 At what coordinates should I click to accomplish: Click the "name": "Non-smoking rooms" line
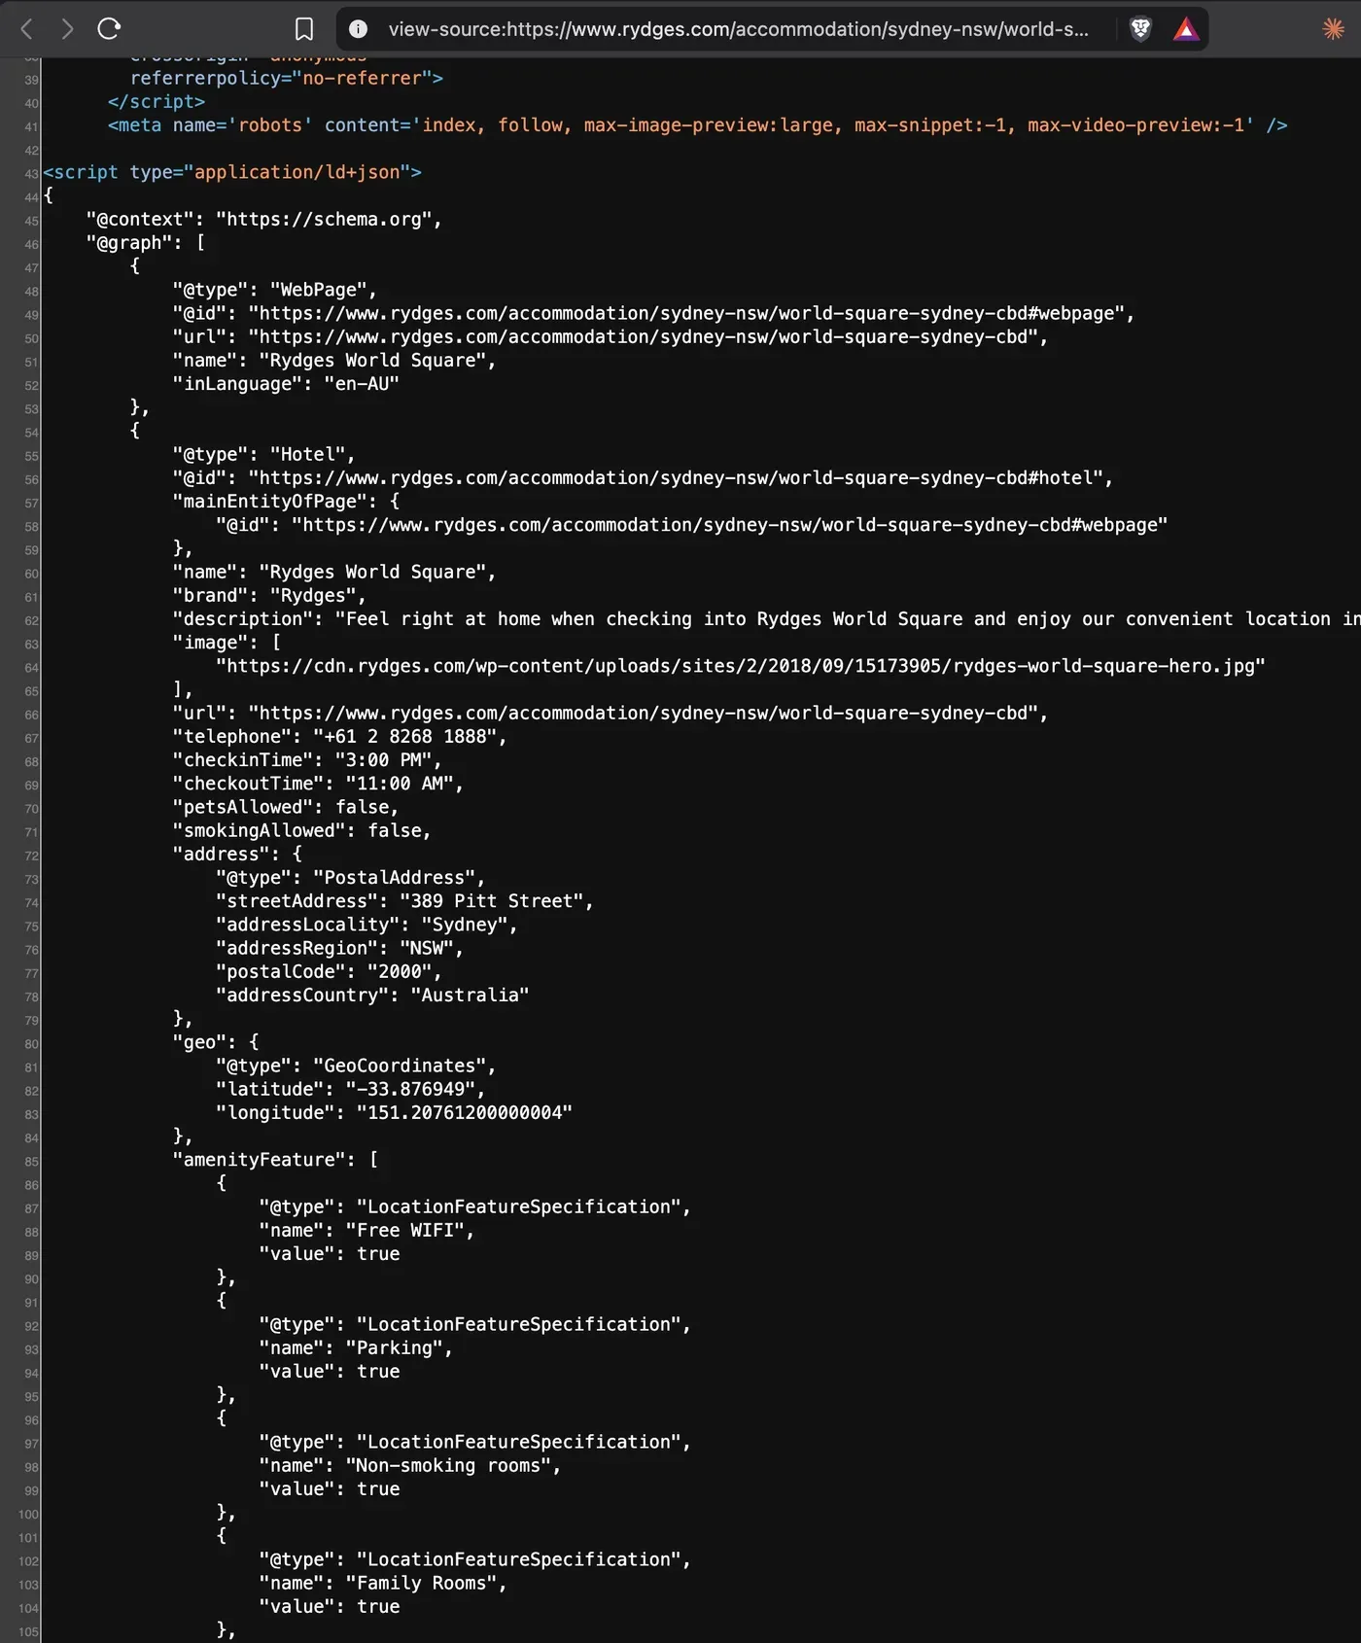410,1466
